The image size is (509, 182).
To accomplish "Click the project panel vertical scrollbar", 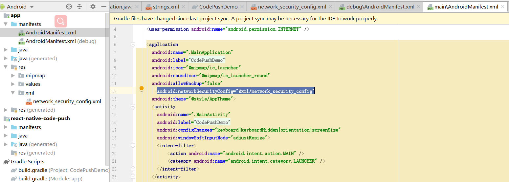I will [107, 88].
